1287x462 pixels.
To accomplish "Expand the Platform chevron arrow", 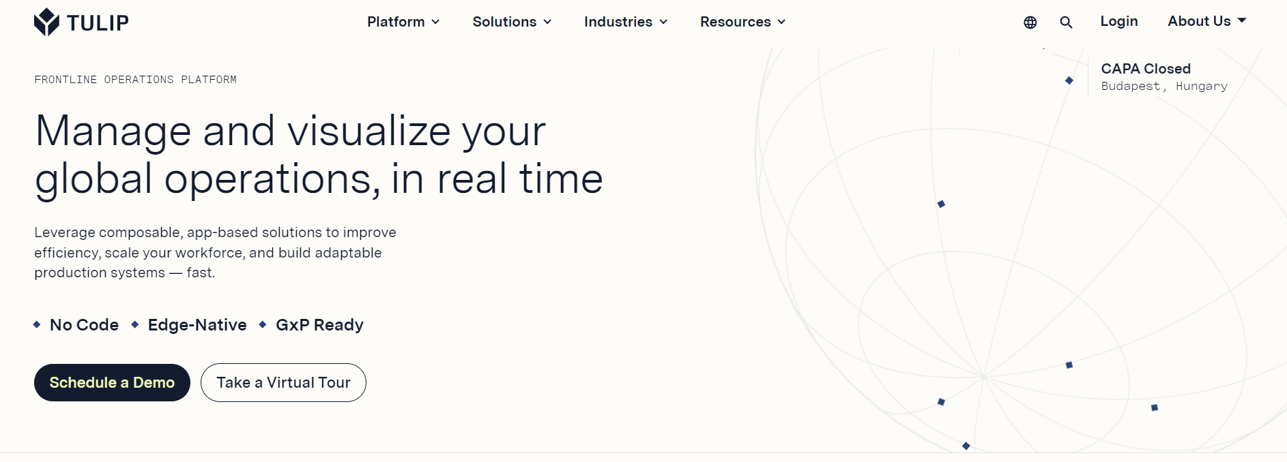I will 435,22.
